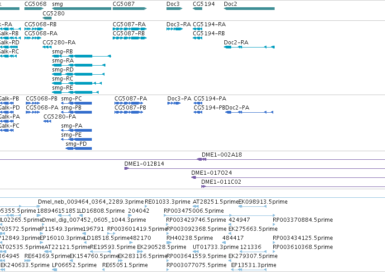Select the Doc3 gene label
The image size is (385, 272).
click(173, 4)
